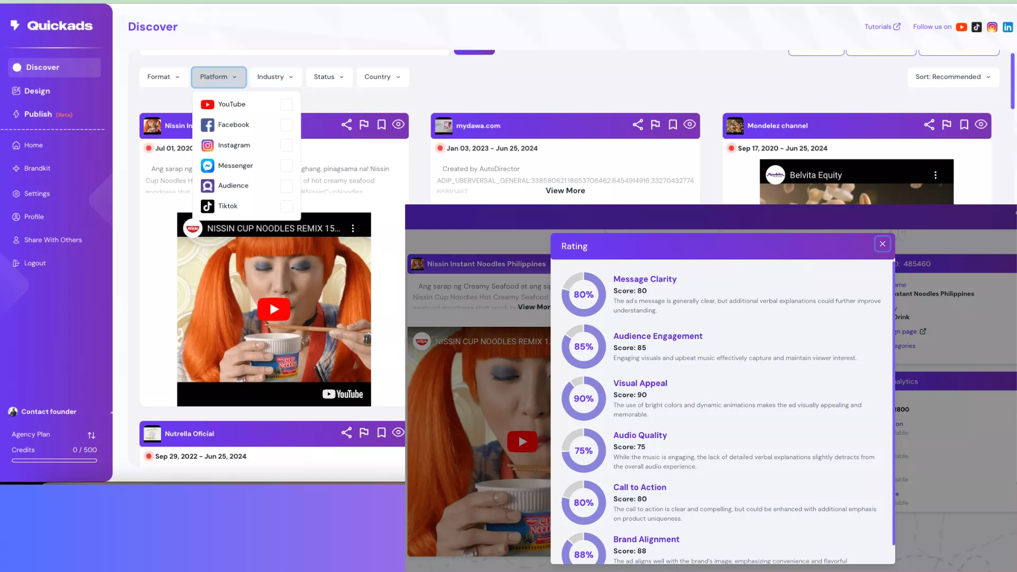Click View More on mydawa.com ad
Screen dimensions: 1017x572
tap(565, 191)
